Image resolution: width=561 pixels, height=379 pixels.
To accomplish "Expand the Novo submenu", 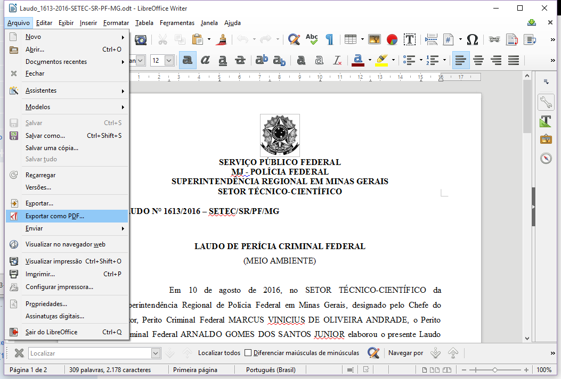I will [x=67, y=37].
